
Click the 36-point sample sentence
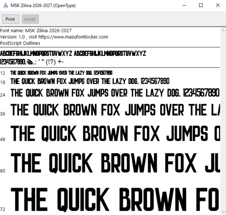pyautogui.click(x=115, y=110)
